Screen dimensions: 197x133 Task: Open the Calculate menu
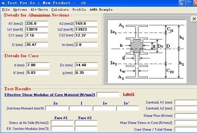tap(60, 10)
